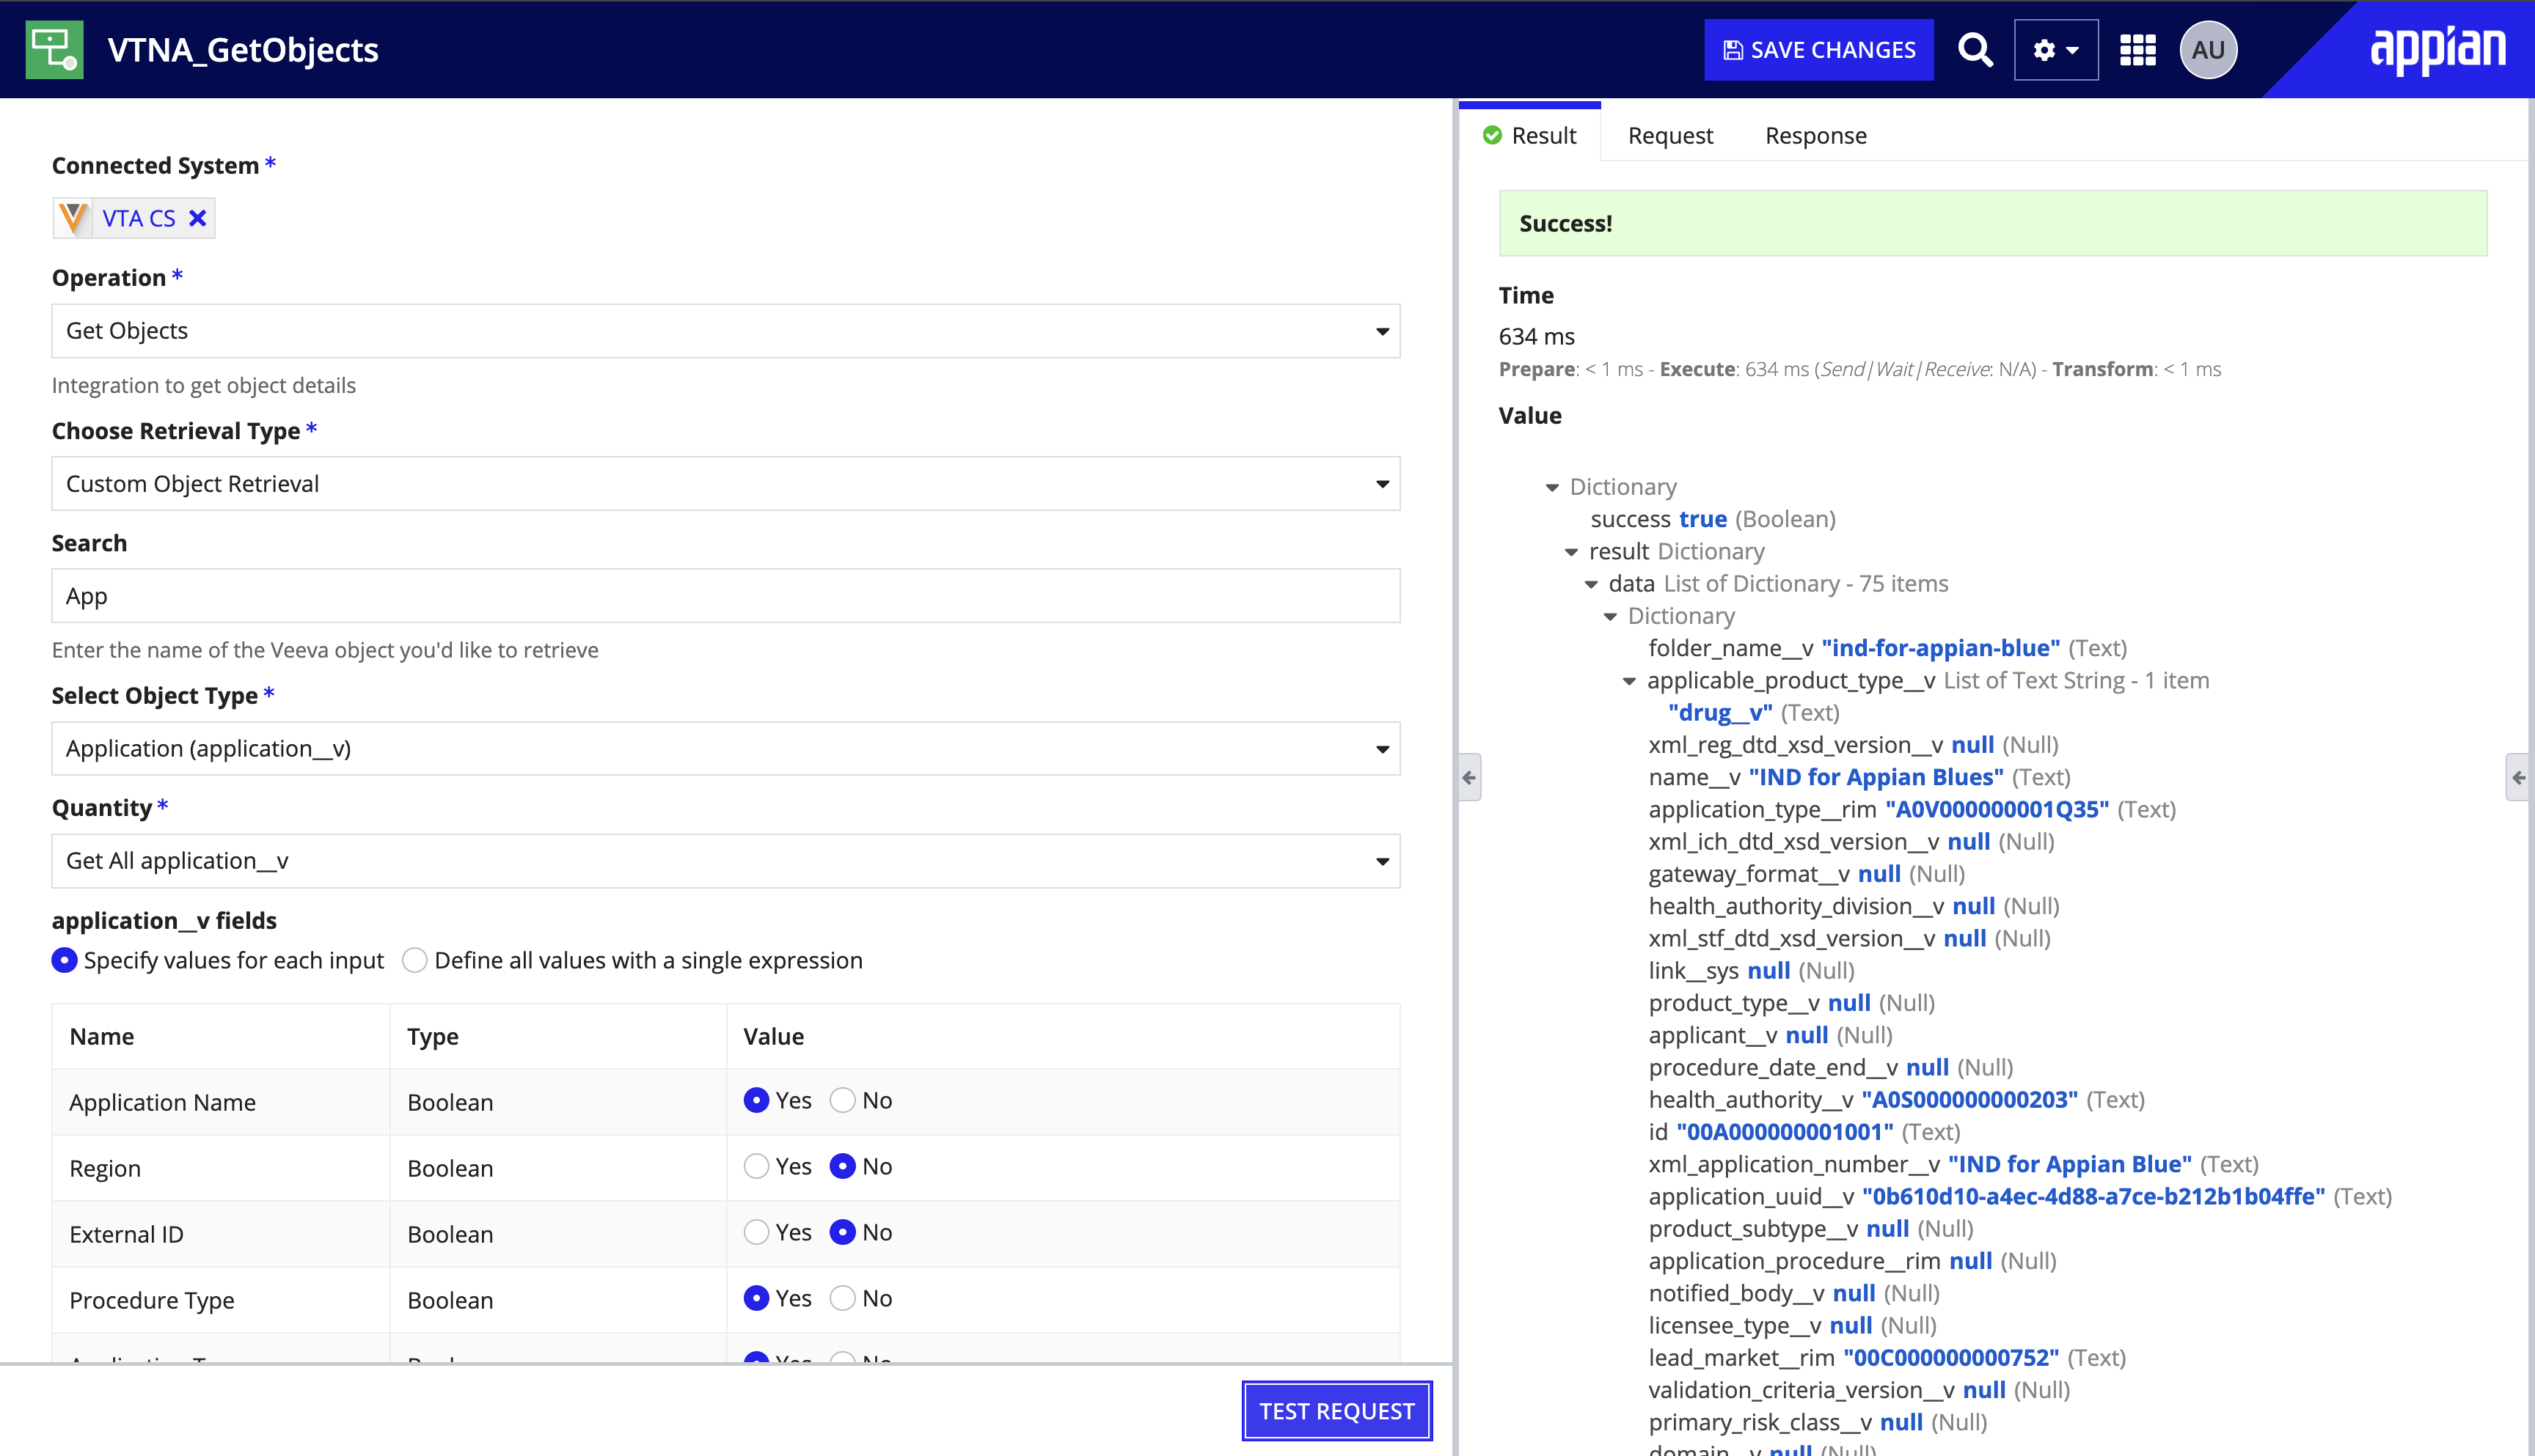Set External ID to Yes
The width and height of the screenshot is (2535, 1456).
pos(756,1232)
